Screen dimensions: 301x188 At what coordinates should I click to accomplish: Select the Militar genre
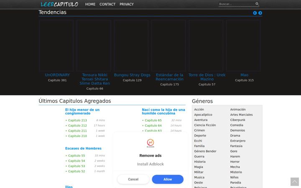point(199,172)
